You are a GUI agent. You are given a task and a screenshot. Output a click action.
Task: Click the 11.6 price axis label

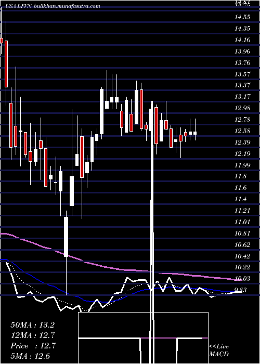[240, 188]
